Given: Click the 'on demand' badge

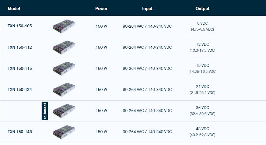Looking at the screenshot, I should (45, 111).
